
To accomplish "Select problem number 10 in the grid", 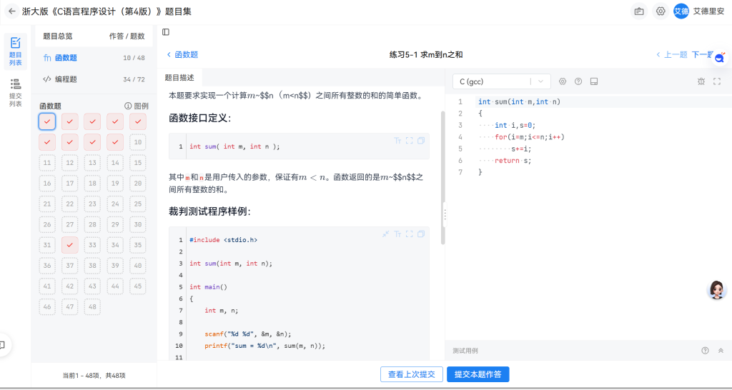I will pos(137,142).
